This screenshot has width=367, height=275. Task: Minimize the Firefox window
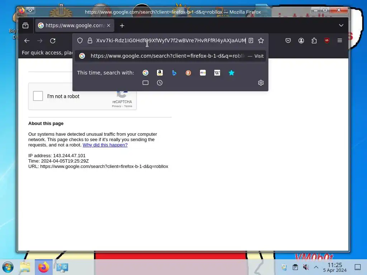[x=316, y=10]
